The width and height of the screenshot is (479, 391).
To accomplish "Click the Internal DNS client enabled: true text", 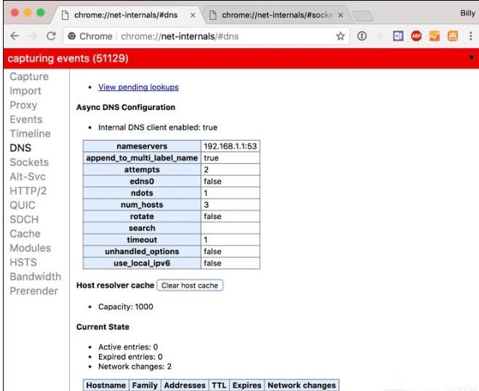I will tap(158, 127).
